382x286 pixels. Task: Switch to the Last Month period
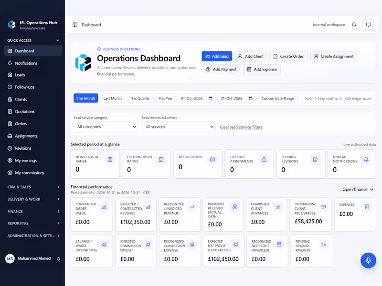(x=113, y=98)
